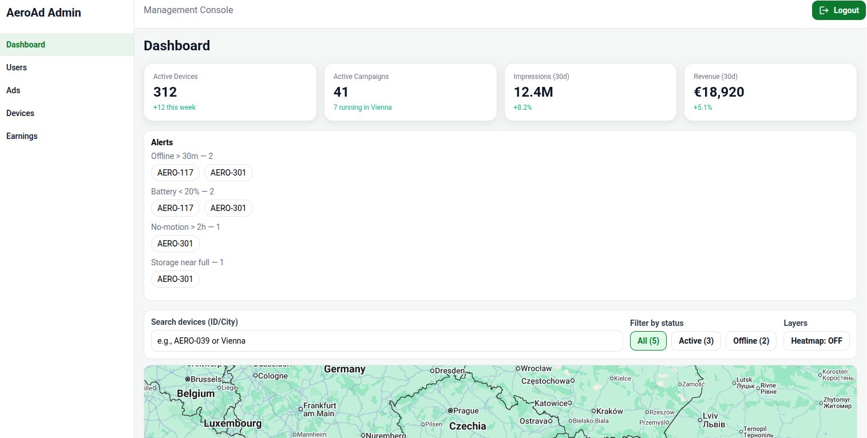This screenshot has width=867, height=438.
Task: Open AERO-301 chip under No-motion > 2h
Action: click(175, 244)
